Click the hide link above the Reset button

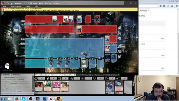pyautogui.click(x=163, y=39)
